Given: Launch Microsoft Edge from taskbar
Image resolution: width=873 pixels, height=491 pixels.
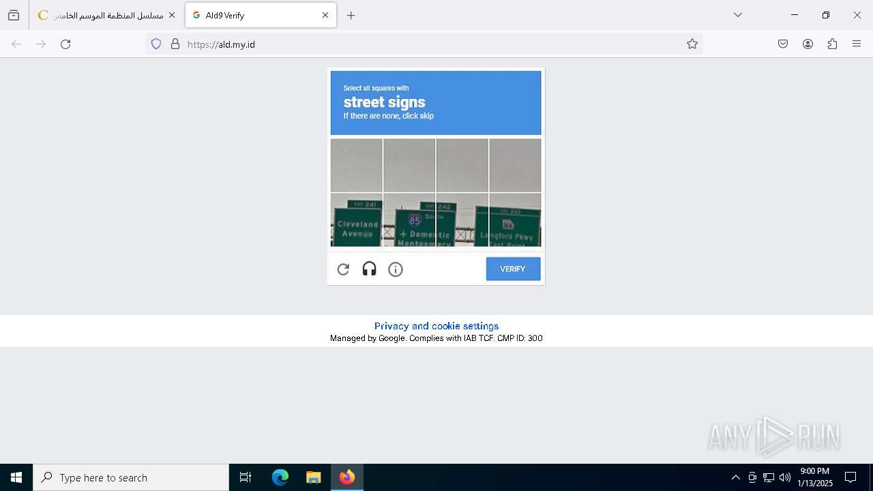Looking at the screenshot, I should pos(280,477).
